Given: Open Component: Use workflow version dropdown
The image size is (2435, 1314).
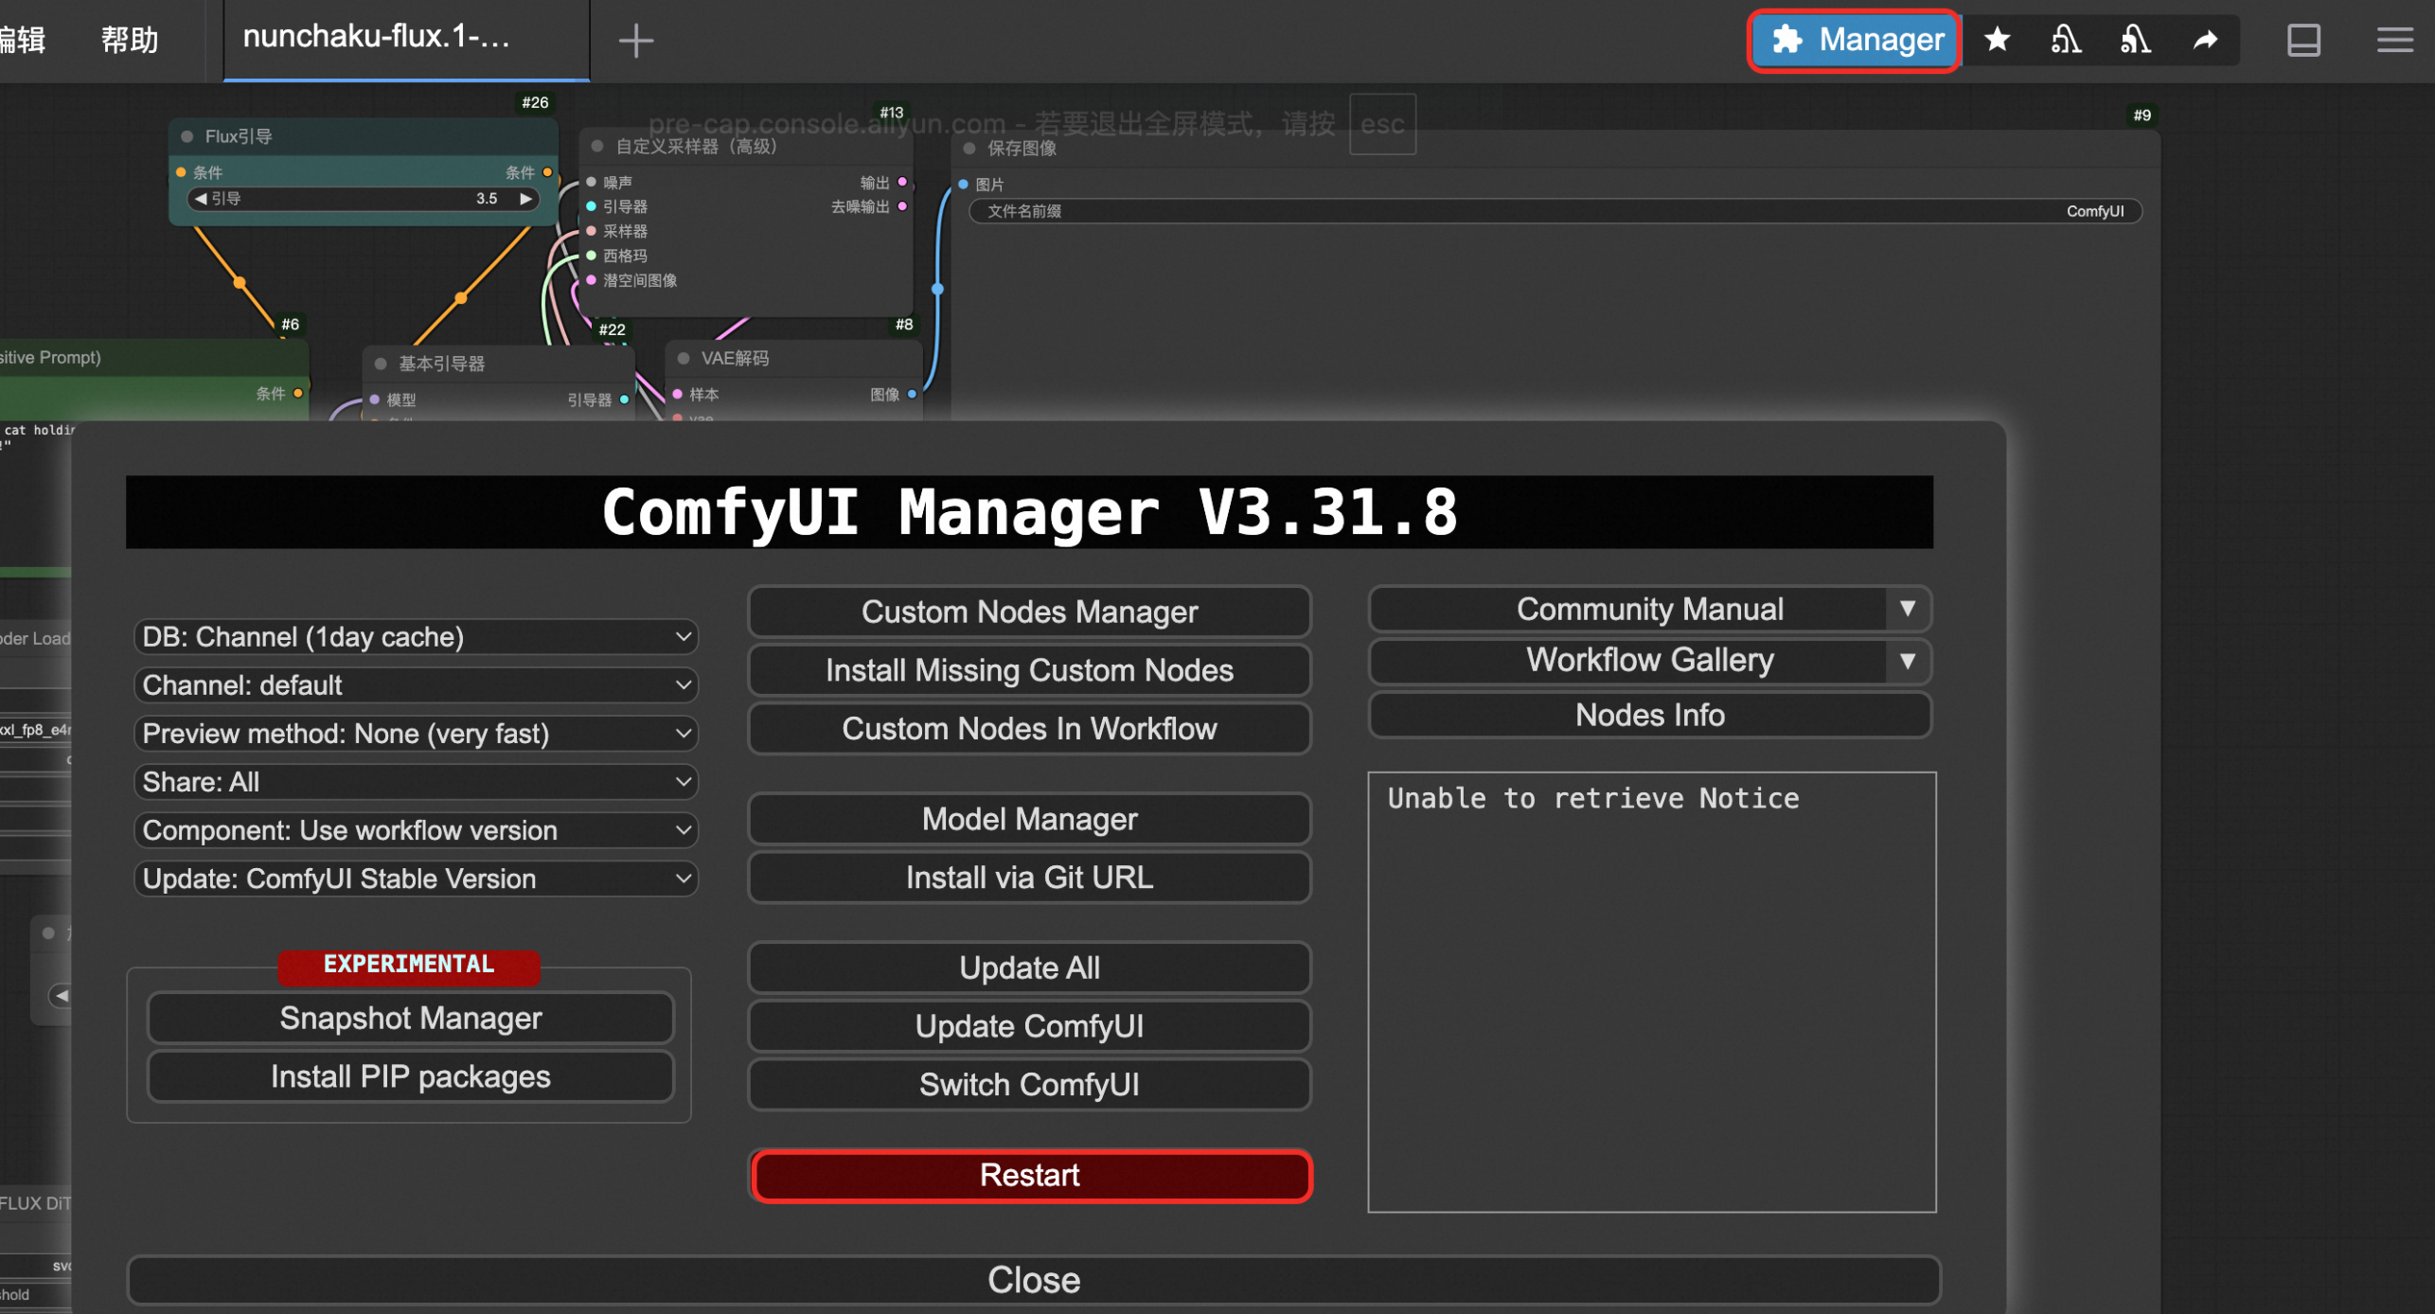Looking at the screenshot, I should tap(416, 830).
